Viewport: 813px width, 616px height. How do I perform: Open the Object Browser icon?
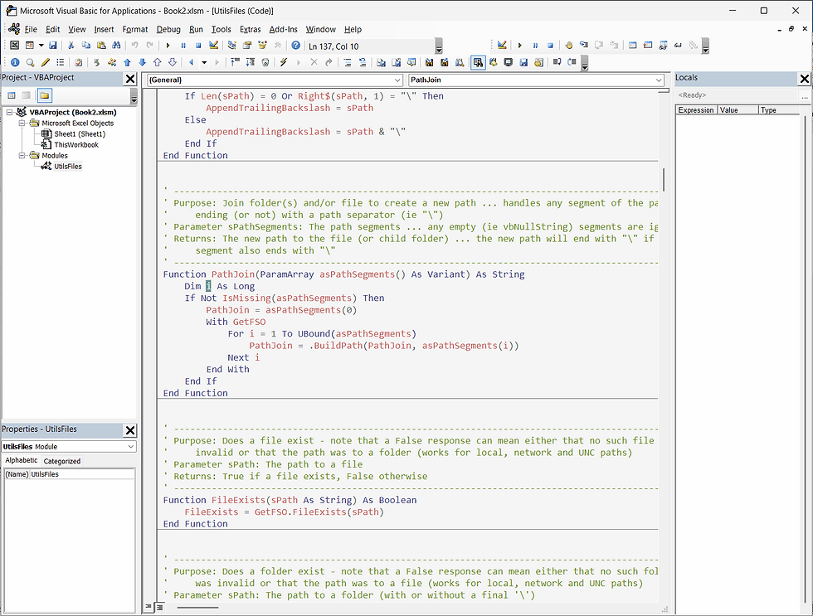pos(262,46)
